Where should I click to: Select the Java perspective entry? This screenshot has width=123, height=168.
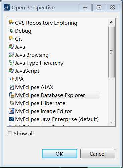[x=17, y=47]
